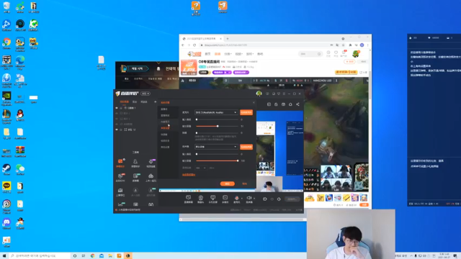The width and height of the screenshot is (461, 259).
Task: Toggle the eye icon on the last source row
Action: 117,129
